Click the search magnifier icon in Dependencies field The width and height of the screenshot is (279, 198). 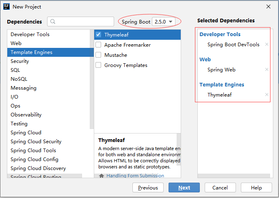click(53, 22)
